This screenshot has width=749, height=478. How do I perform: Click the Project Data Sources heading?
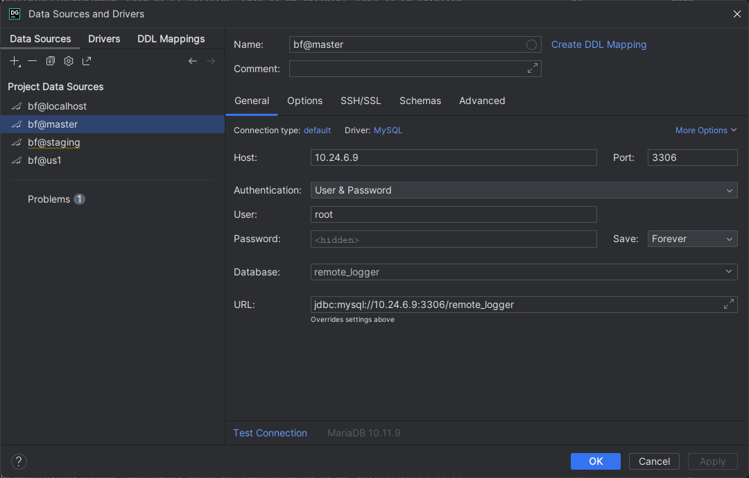55,87
